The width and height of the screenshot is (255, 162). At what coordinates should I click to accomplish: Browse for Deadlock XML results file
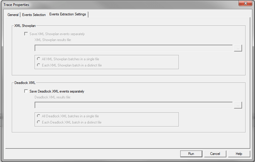click(238, 105)
